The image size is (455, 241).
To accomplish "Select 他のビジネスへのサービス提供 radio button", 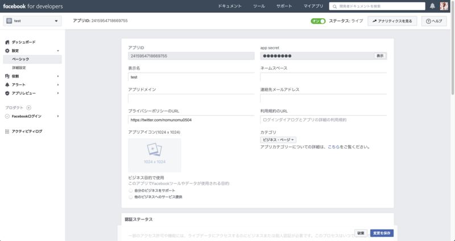I will coord(131,197).
